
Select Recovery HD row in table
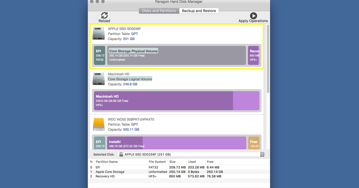[179, 176]
